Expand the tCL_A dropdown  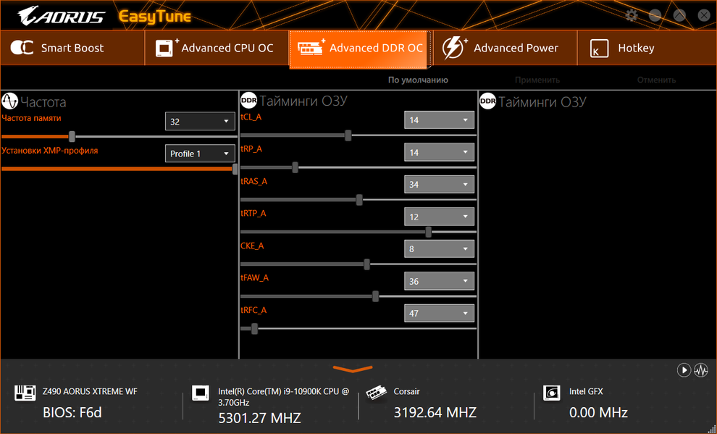click(x=439, y=120)
